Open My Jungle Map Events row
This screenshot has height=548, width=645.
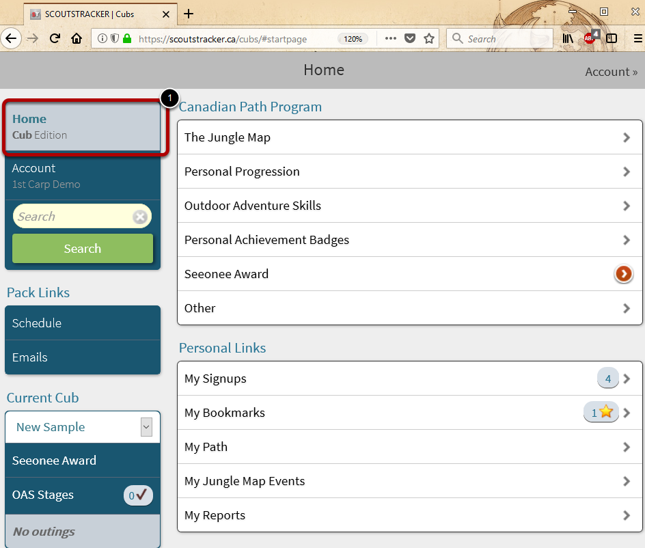410,481
